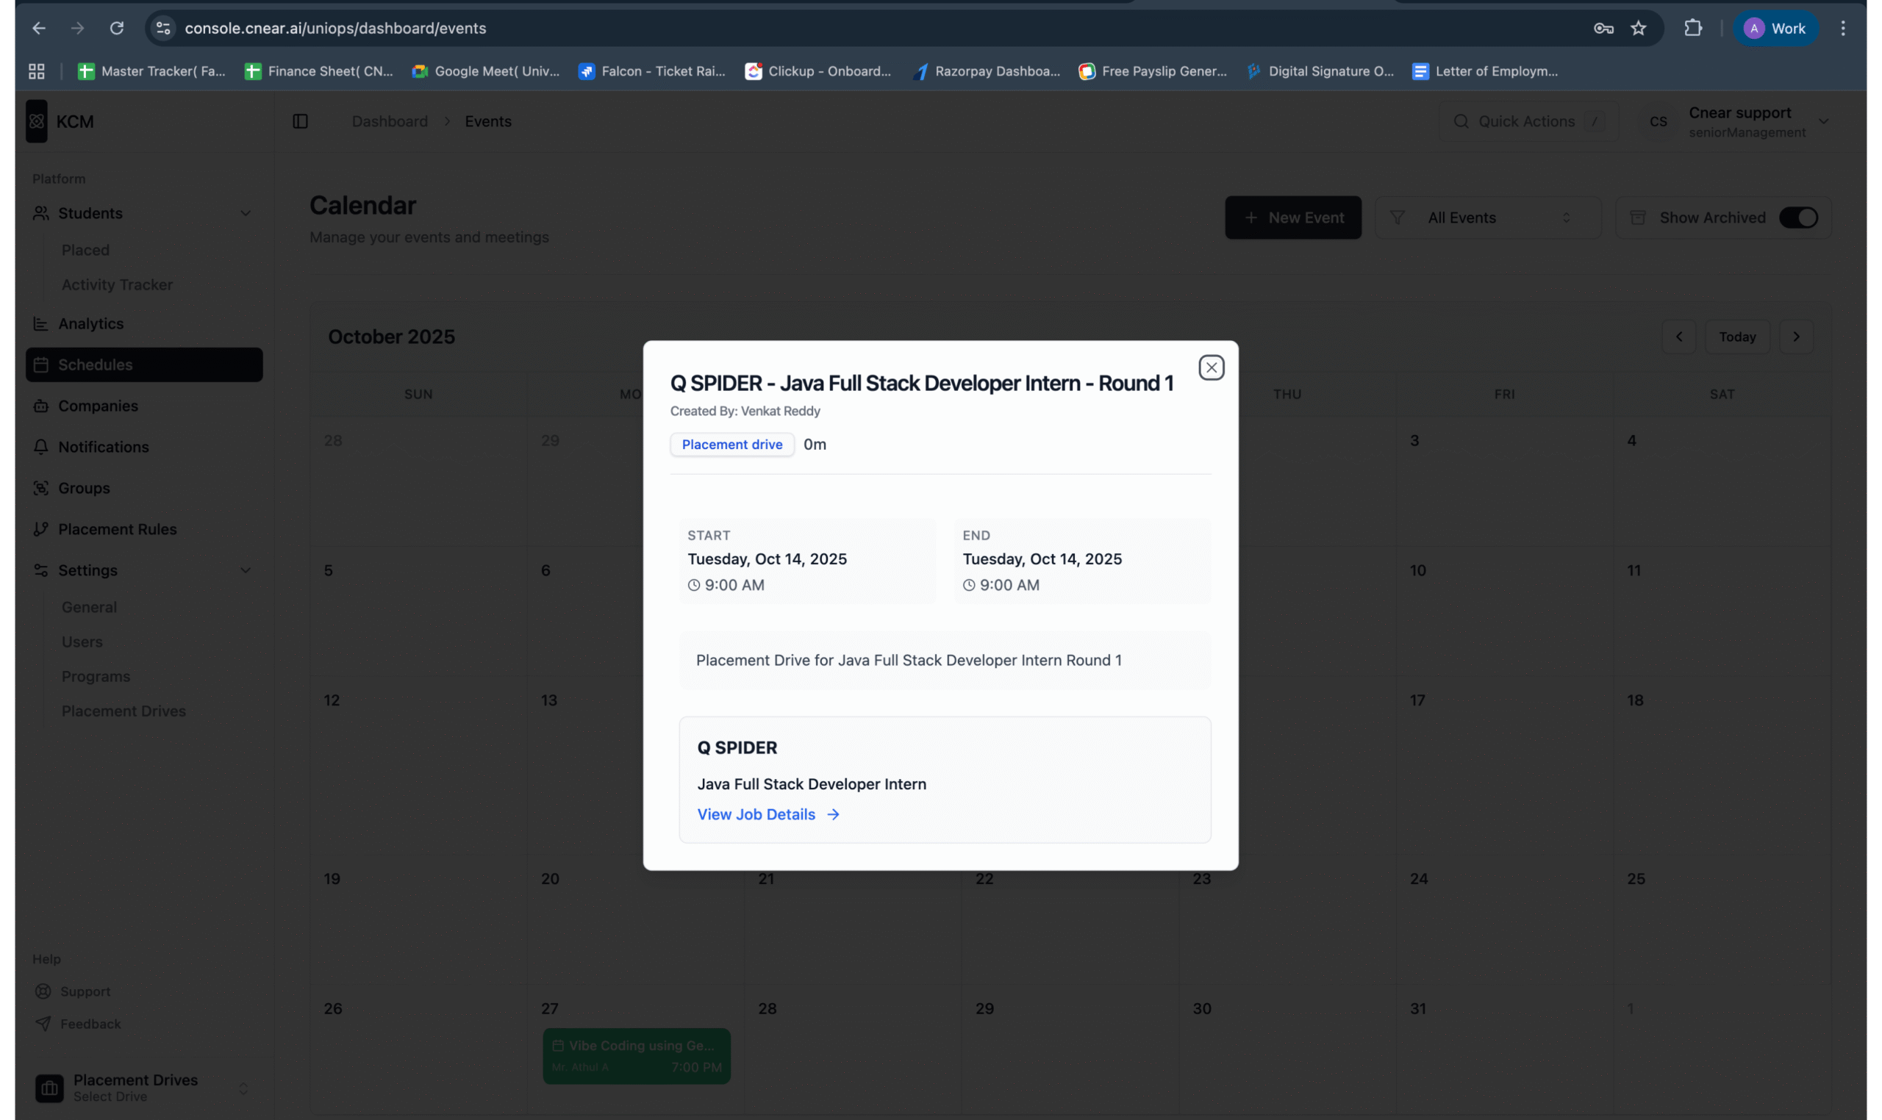Image resolution: width=1882 pixels, height=1120 pixels.
Task: Open the Chrome apps grid icon
Action: pos(36,71)
